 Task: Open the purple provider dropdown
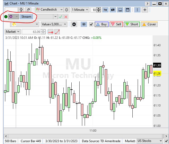14,17
